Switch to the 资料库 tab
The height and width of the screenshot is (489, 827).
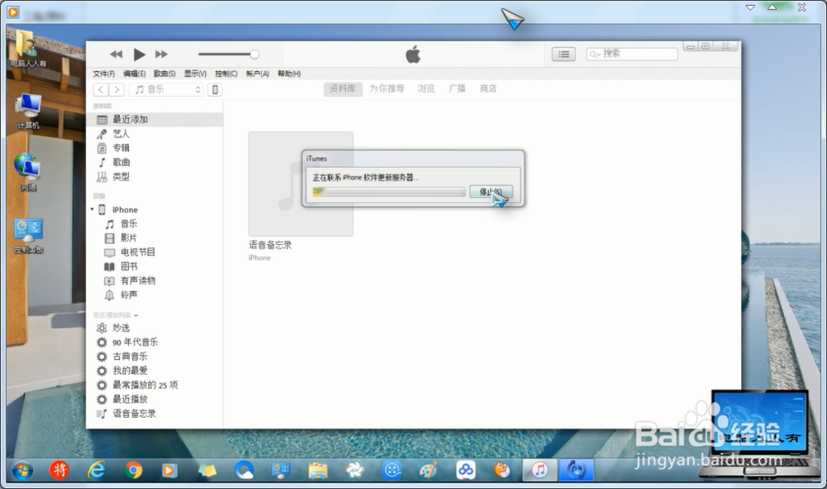pyautogui.click(x=343, y=89)
